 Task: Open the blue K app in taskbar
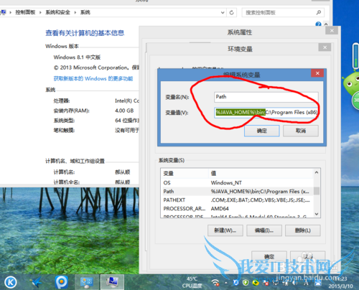click(x=11, y=282)
